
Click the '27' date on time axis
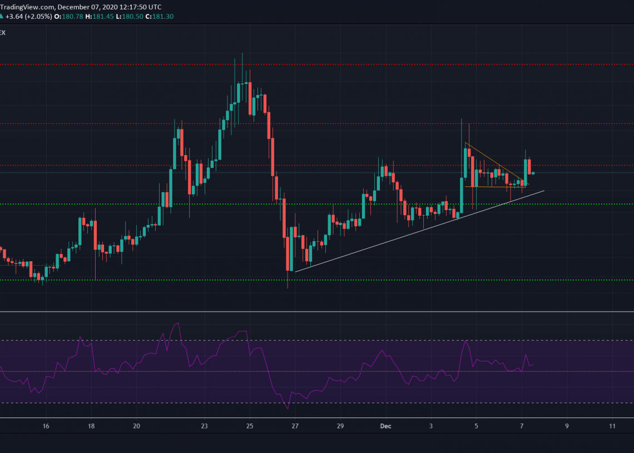[295, 426]
